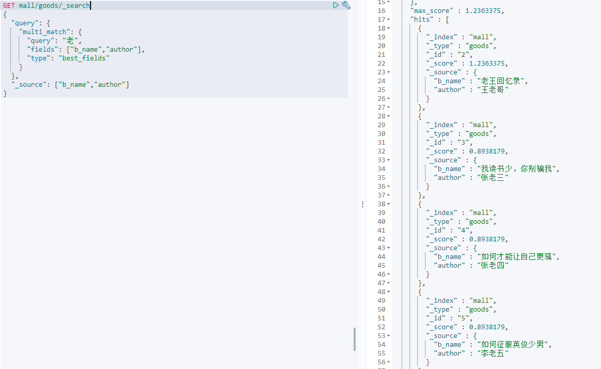Click the "_score" : 1.2363375 line

tap(467, 64)
